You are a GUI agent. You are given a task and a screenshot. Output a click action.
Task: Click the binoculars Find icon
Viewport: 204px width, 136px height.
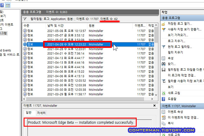pos(163,64)
